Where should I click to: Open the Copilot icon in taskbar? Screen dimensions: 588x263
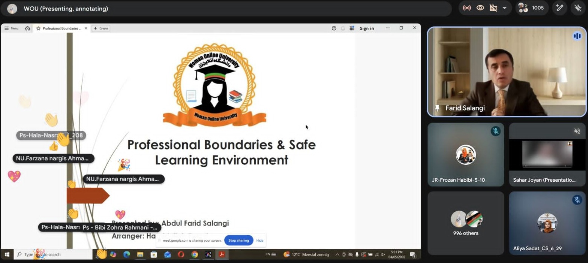[x=113, y=254]
